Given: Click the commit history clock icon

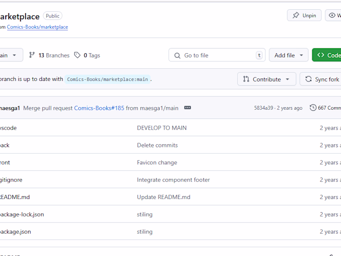Looking at the screenshot, I should [x=313, y=108].
